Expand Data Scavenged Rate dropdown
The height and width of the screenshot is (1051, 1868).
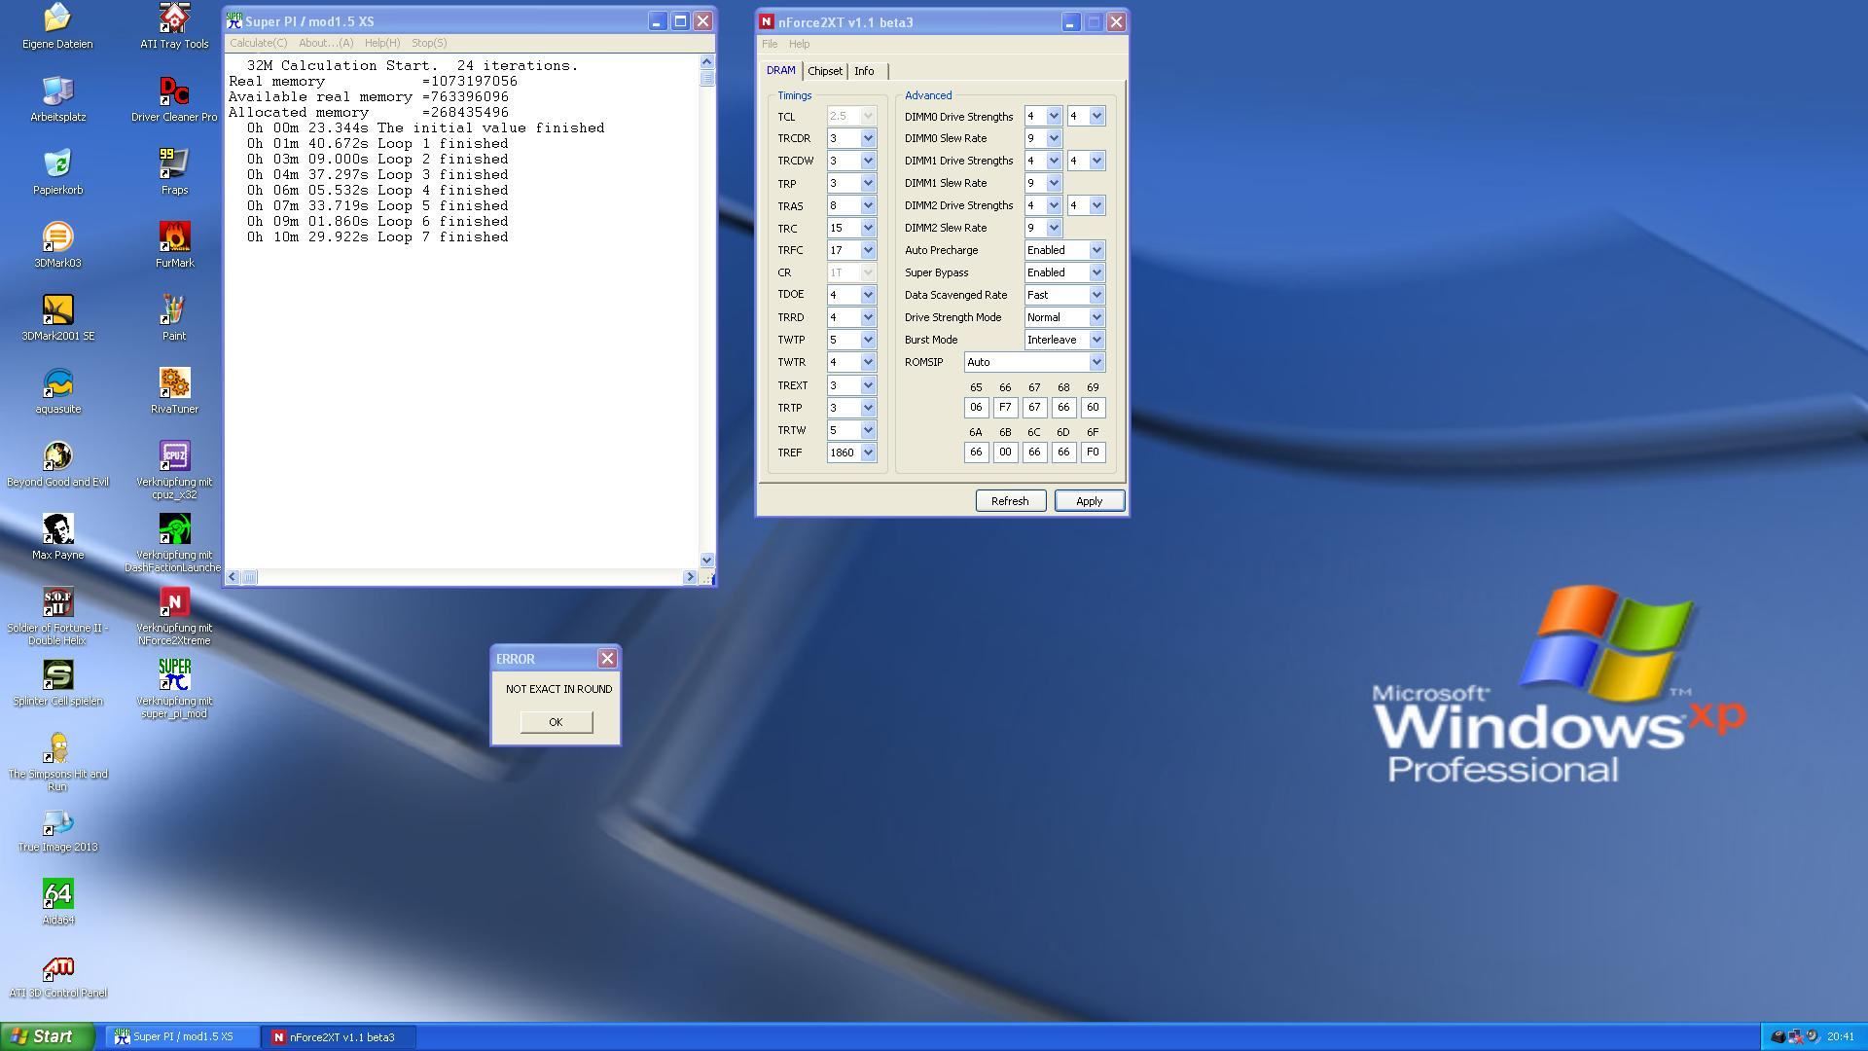point(1096,295)
